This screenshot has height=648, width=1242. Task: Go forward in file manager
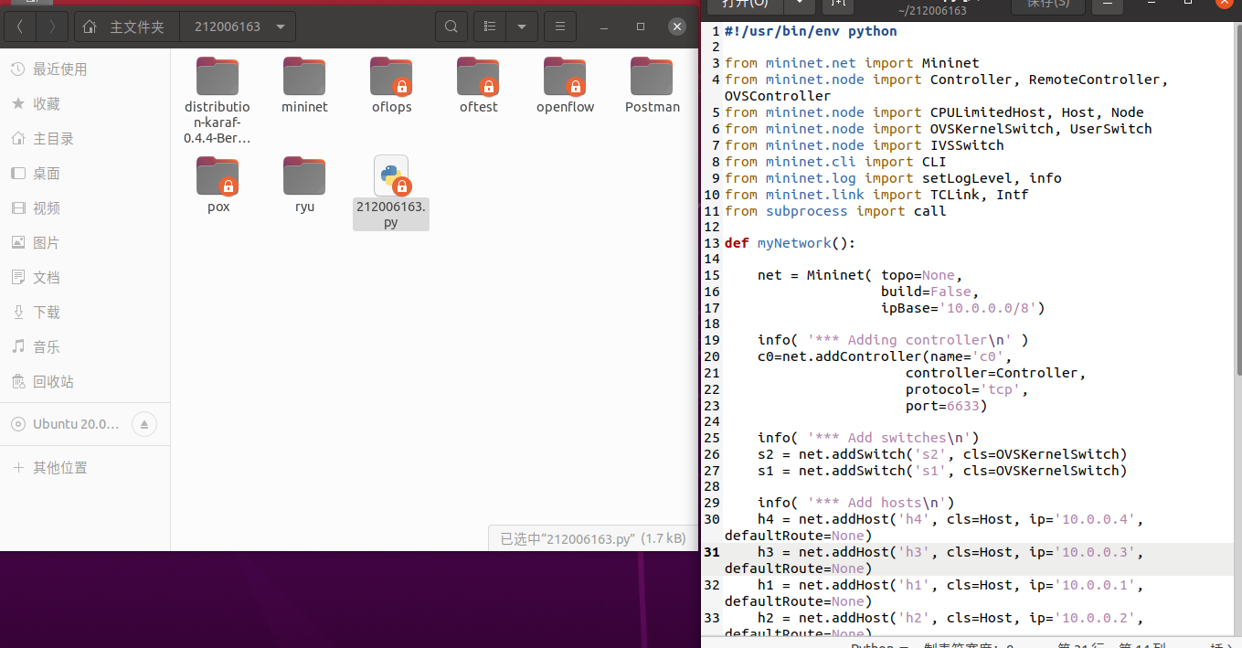point(53,27)
